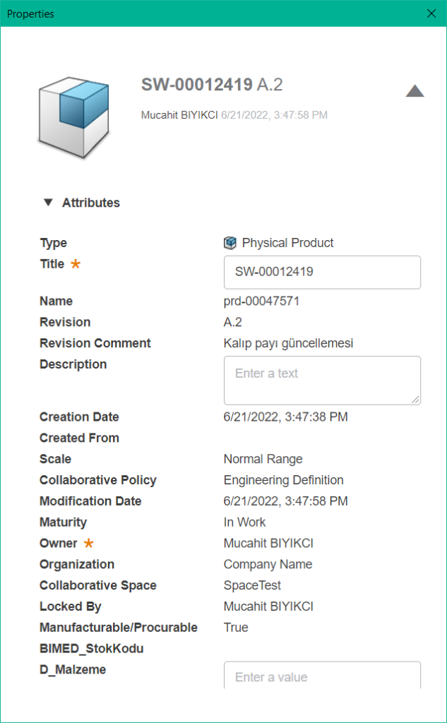Click the Maturity value In Work
Screen dimensions: 447x723
[244, 522]
